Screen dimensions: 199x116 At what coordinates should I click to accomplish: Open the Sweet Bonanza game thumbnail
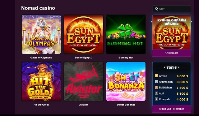coord(126,81)
